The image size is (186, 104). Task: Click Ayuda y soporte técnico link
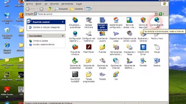point(44,44)
